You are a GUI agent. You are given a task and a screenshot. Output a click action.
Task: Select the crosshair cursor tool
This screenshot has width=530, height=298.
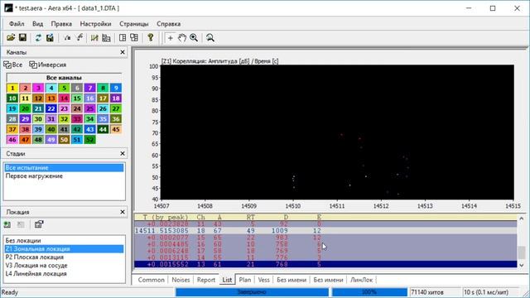[171, 38]
